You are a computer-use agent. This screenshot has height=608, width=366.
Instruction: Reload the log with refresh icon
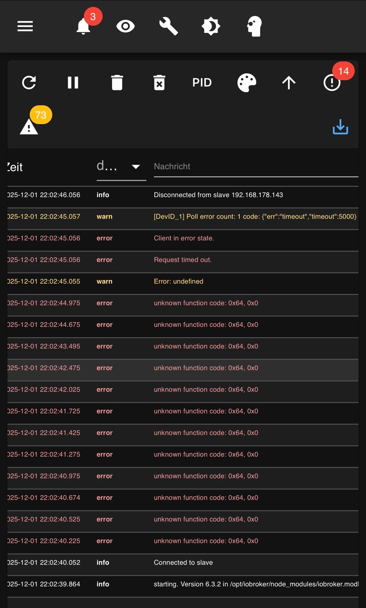click(x=29, y=83)
